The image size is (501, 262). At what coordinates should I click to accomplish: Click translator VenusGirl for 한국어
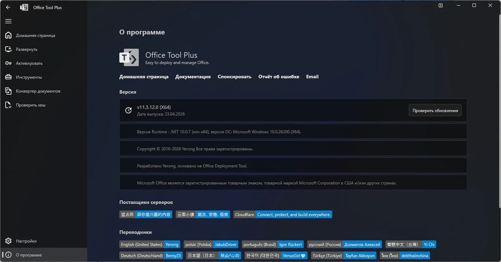(294, 255)
